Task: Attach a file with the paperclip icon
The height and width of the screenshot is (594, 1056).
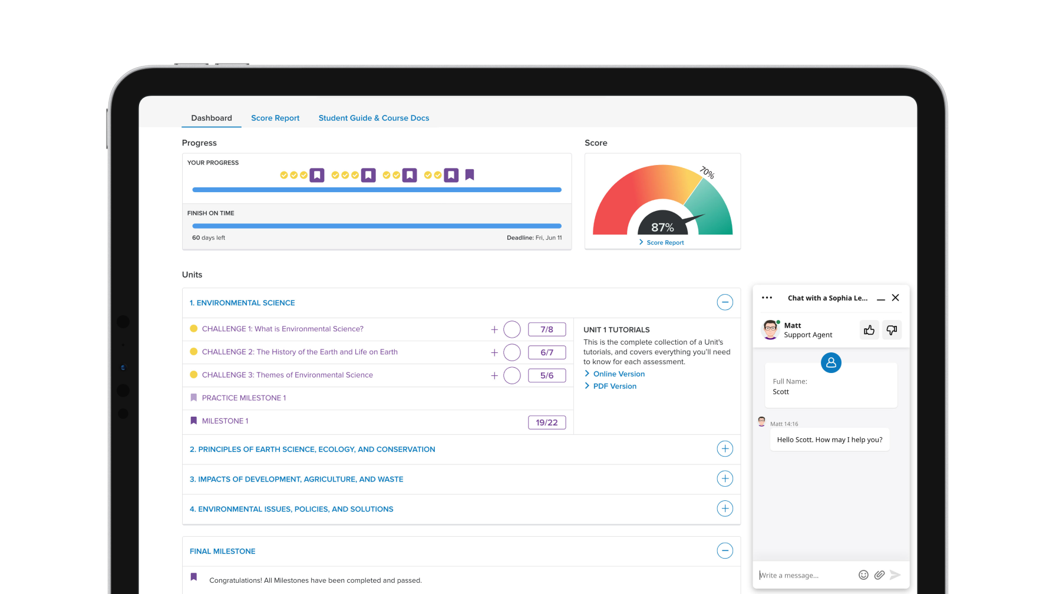Action: (879, 575)
